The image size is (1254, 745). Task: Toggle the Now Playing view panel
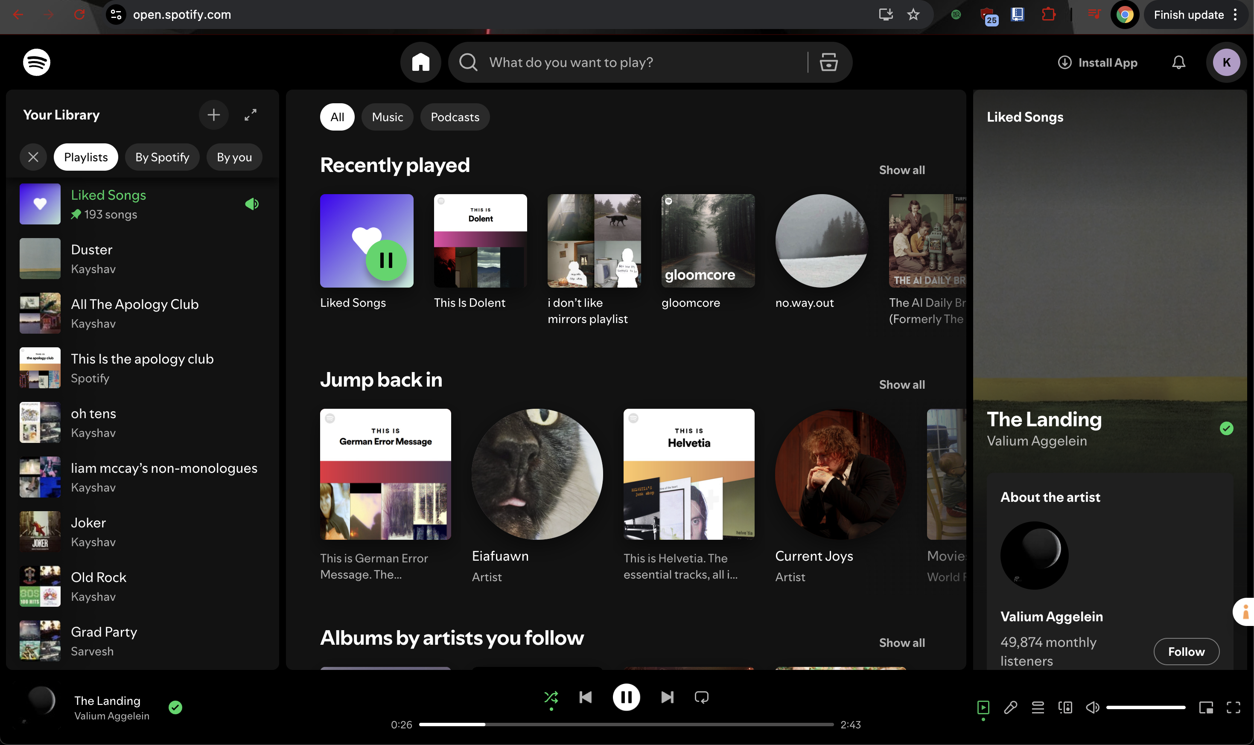click(x=983, y=707)
